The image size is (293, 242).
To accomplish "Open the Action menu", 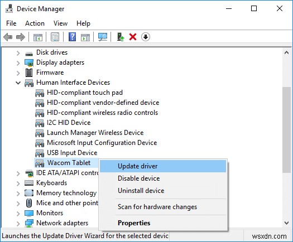I will point(35,23).
